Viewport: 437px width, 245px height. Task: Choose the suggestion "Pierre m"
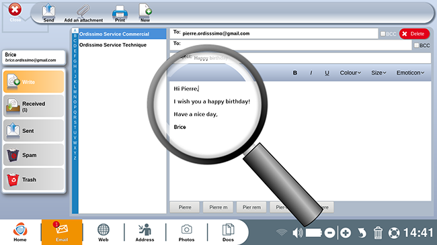[x=218, y=207]
